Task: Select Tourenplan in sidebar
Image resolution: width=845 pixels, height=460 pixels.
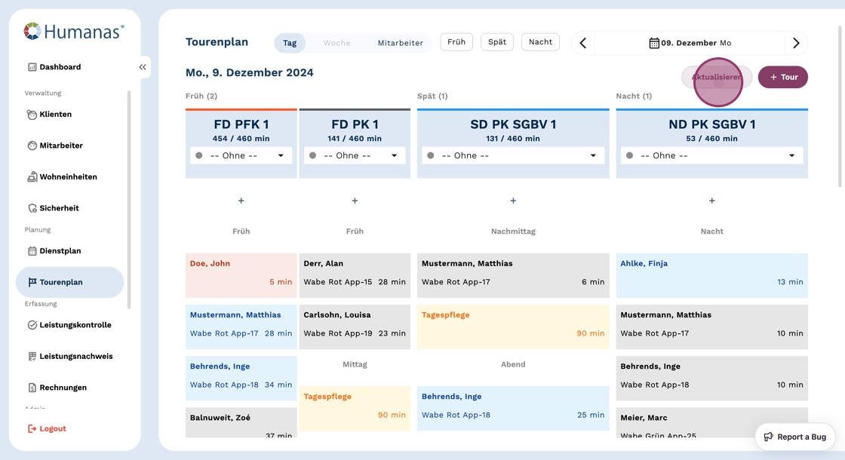Action: pyautogui.click(x=69, y=282)
